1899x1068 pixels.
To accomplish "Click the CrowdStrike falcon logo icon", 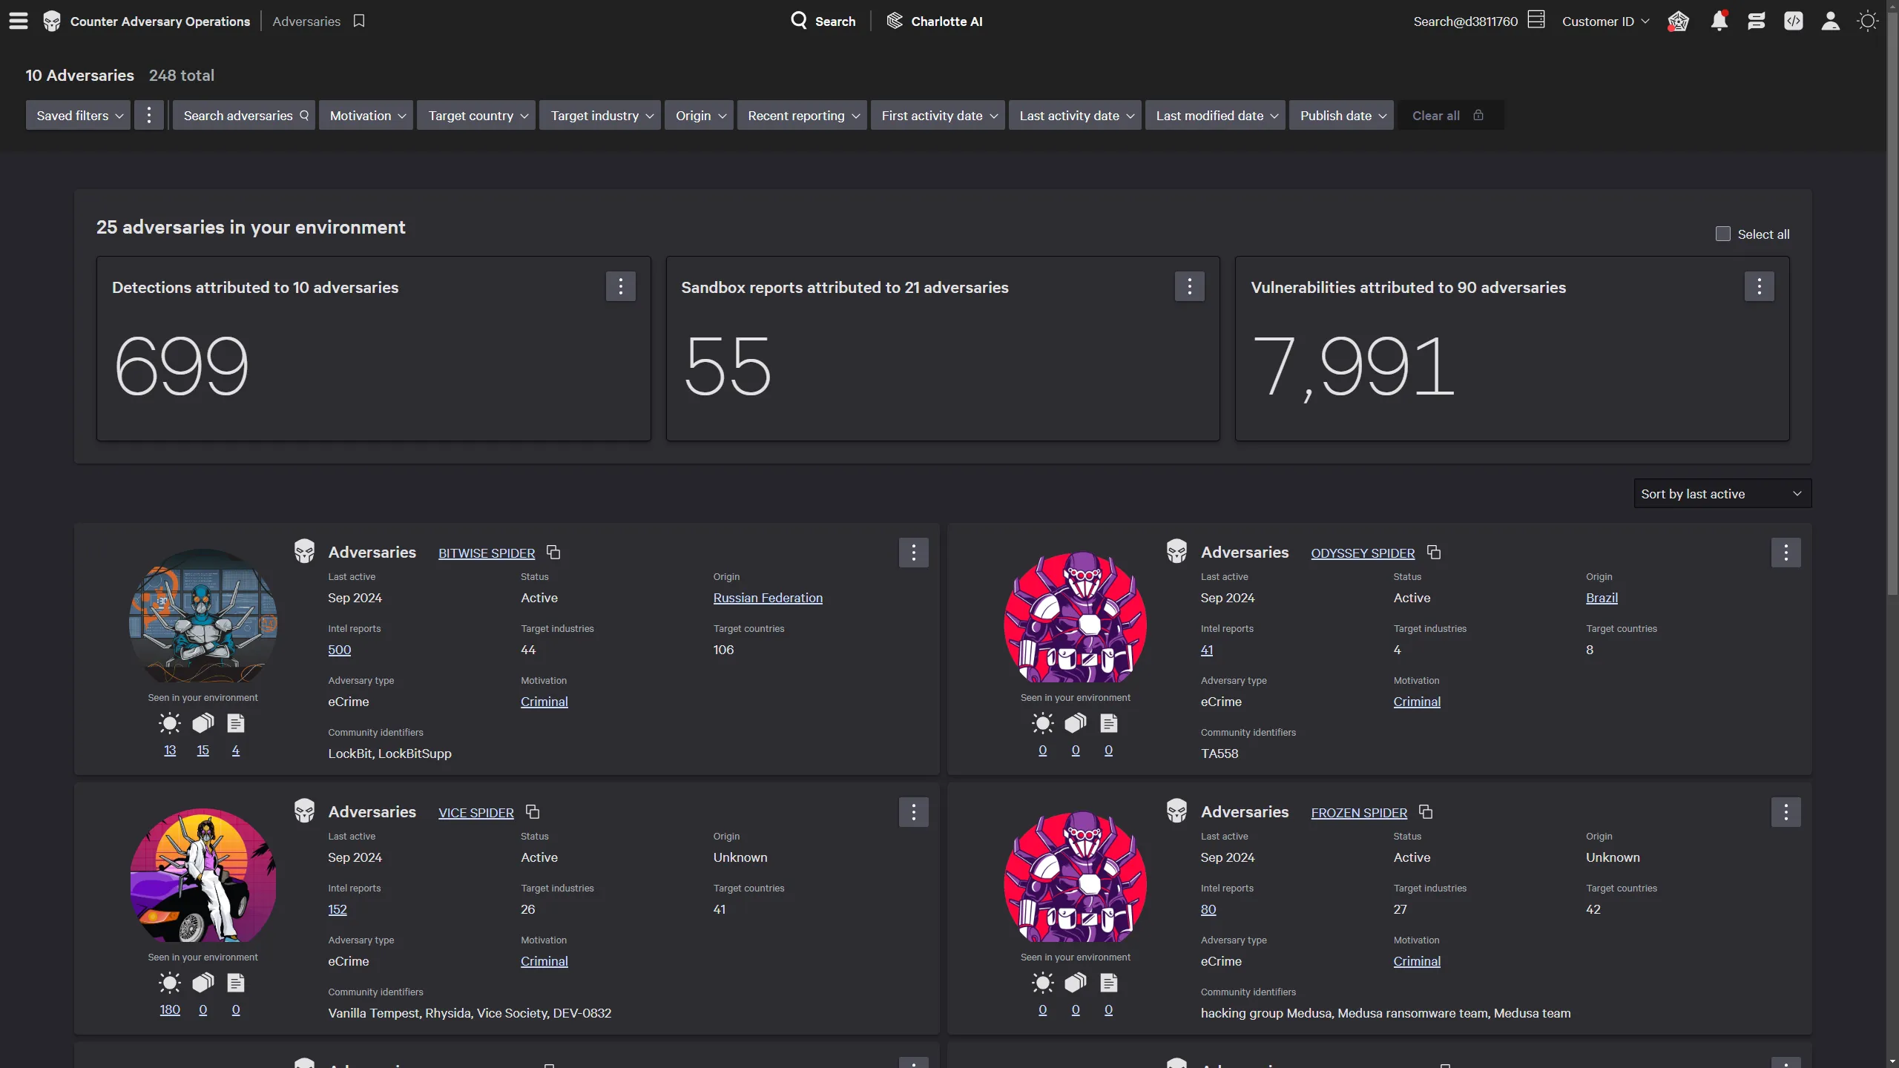I will [51, 21].
